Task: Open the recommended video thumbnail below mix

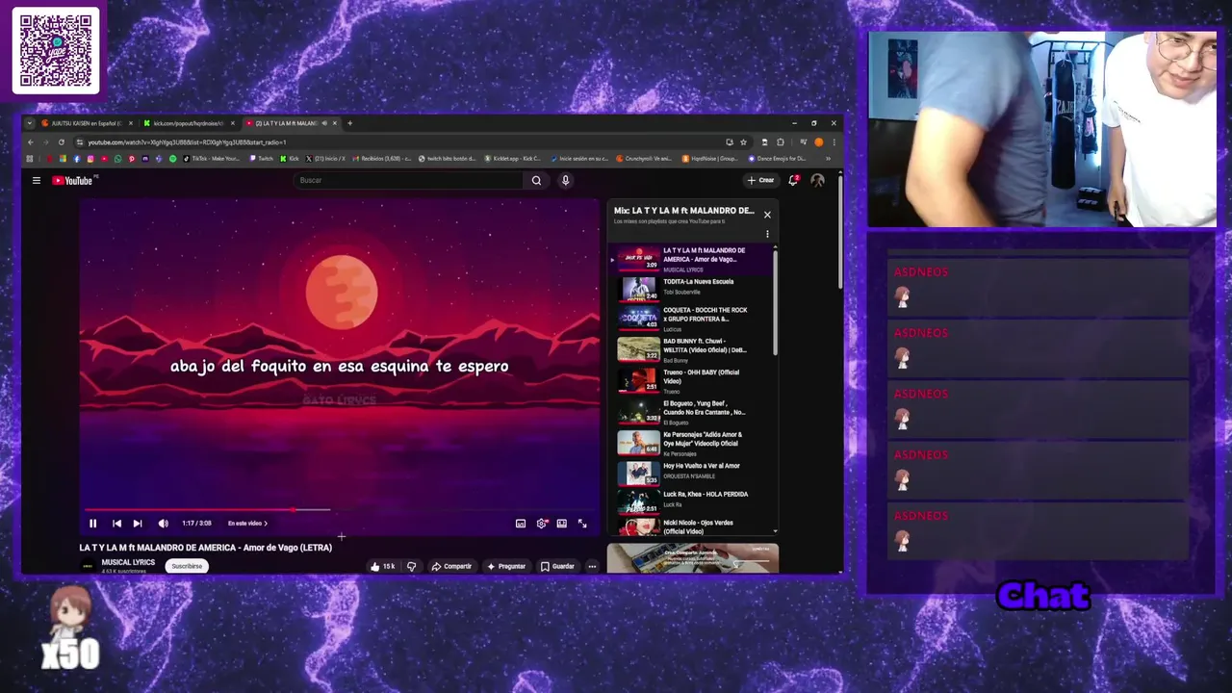Action: coord(693,558)
